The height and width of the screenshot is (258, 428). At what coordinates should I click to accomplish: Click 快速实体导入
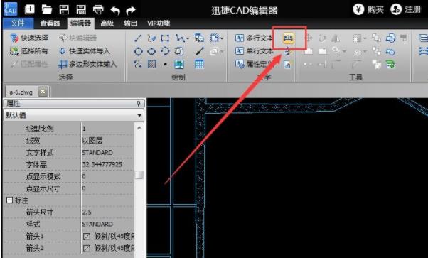click(x=85, y=51)
